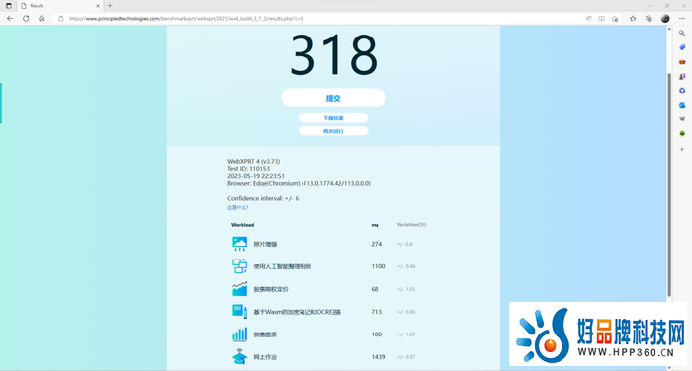This screenshot has width=692, height=371.
Task: Open the sidebar Search icon
Action: point(682,33)
